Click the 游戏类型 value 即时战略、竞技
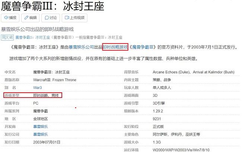242x153 pixels. click(x=46, y=95)
